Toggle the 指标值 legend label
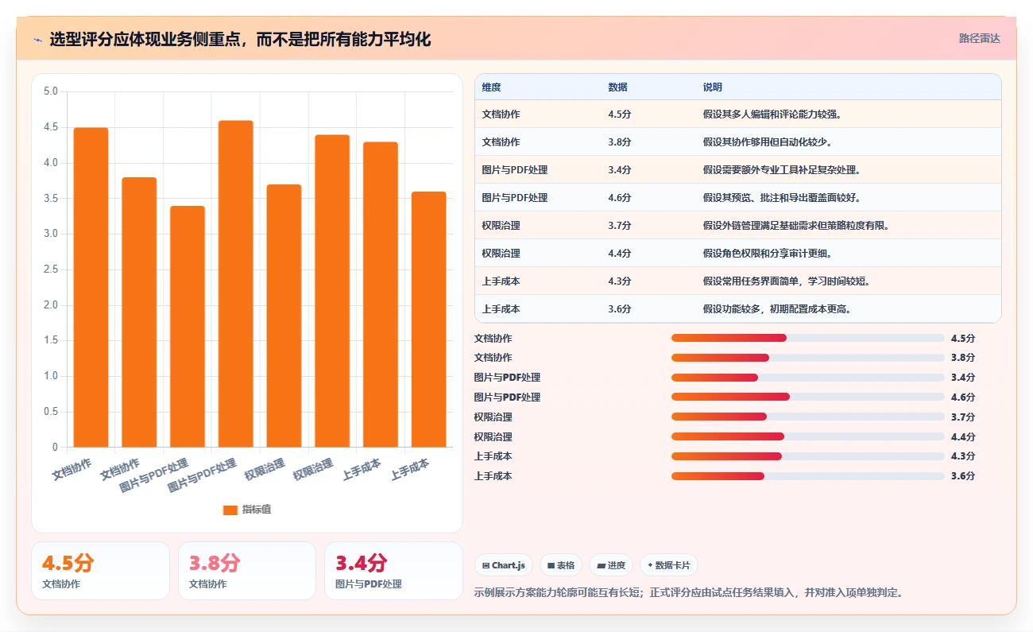Image resolution: width=1033 pixels, height=632 pixels. (257, 510)
